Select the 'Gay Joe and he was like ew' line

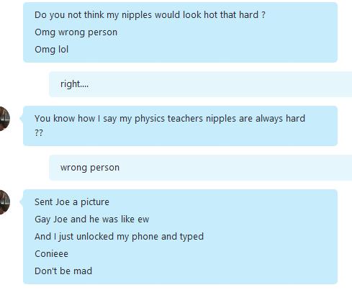click(92, 219)
